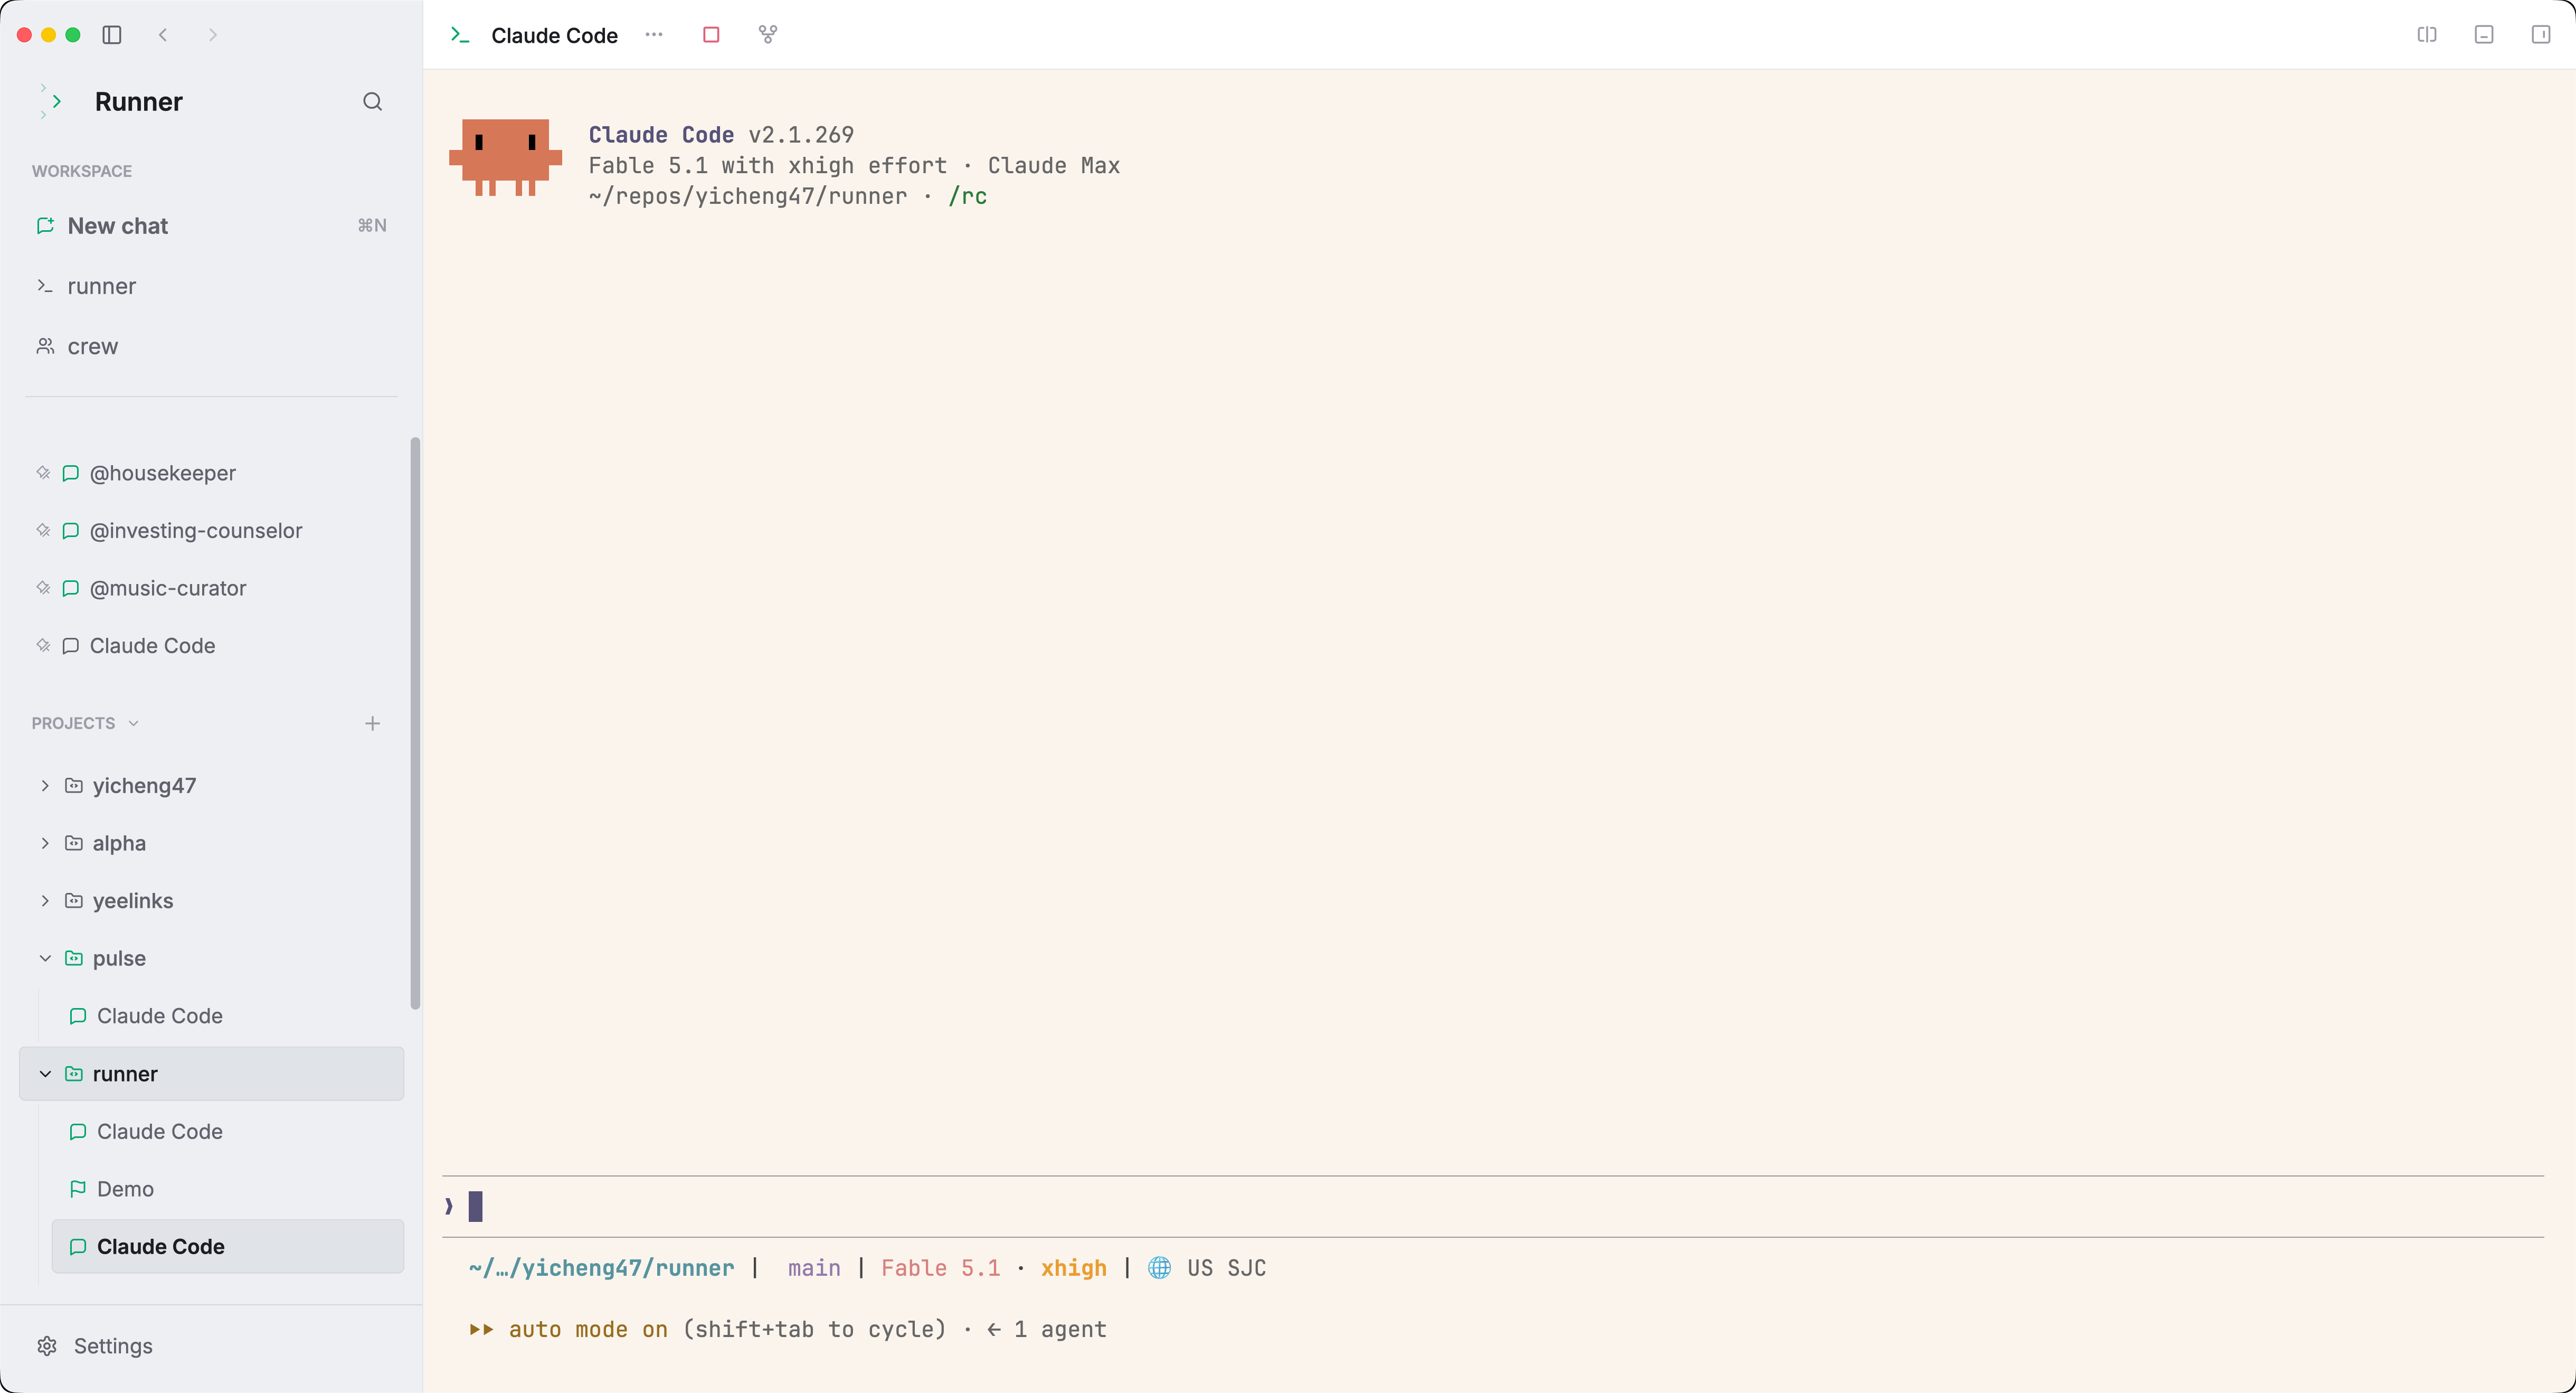2576x1393 pixels.
Task: Click the Runner logo icon
Action: pyautogui.click(x=52, y=102)
